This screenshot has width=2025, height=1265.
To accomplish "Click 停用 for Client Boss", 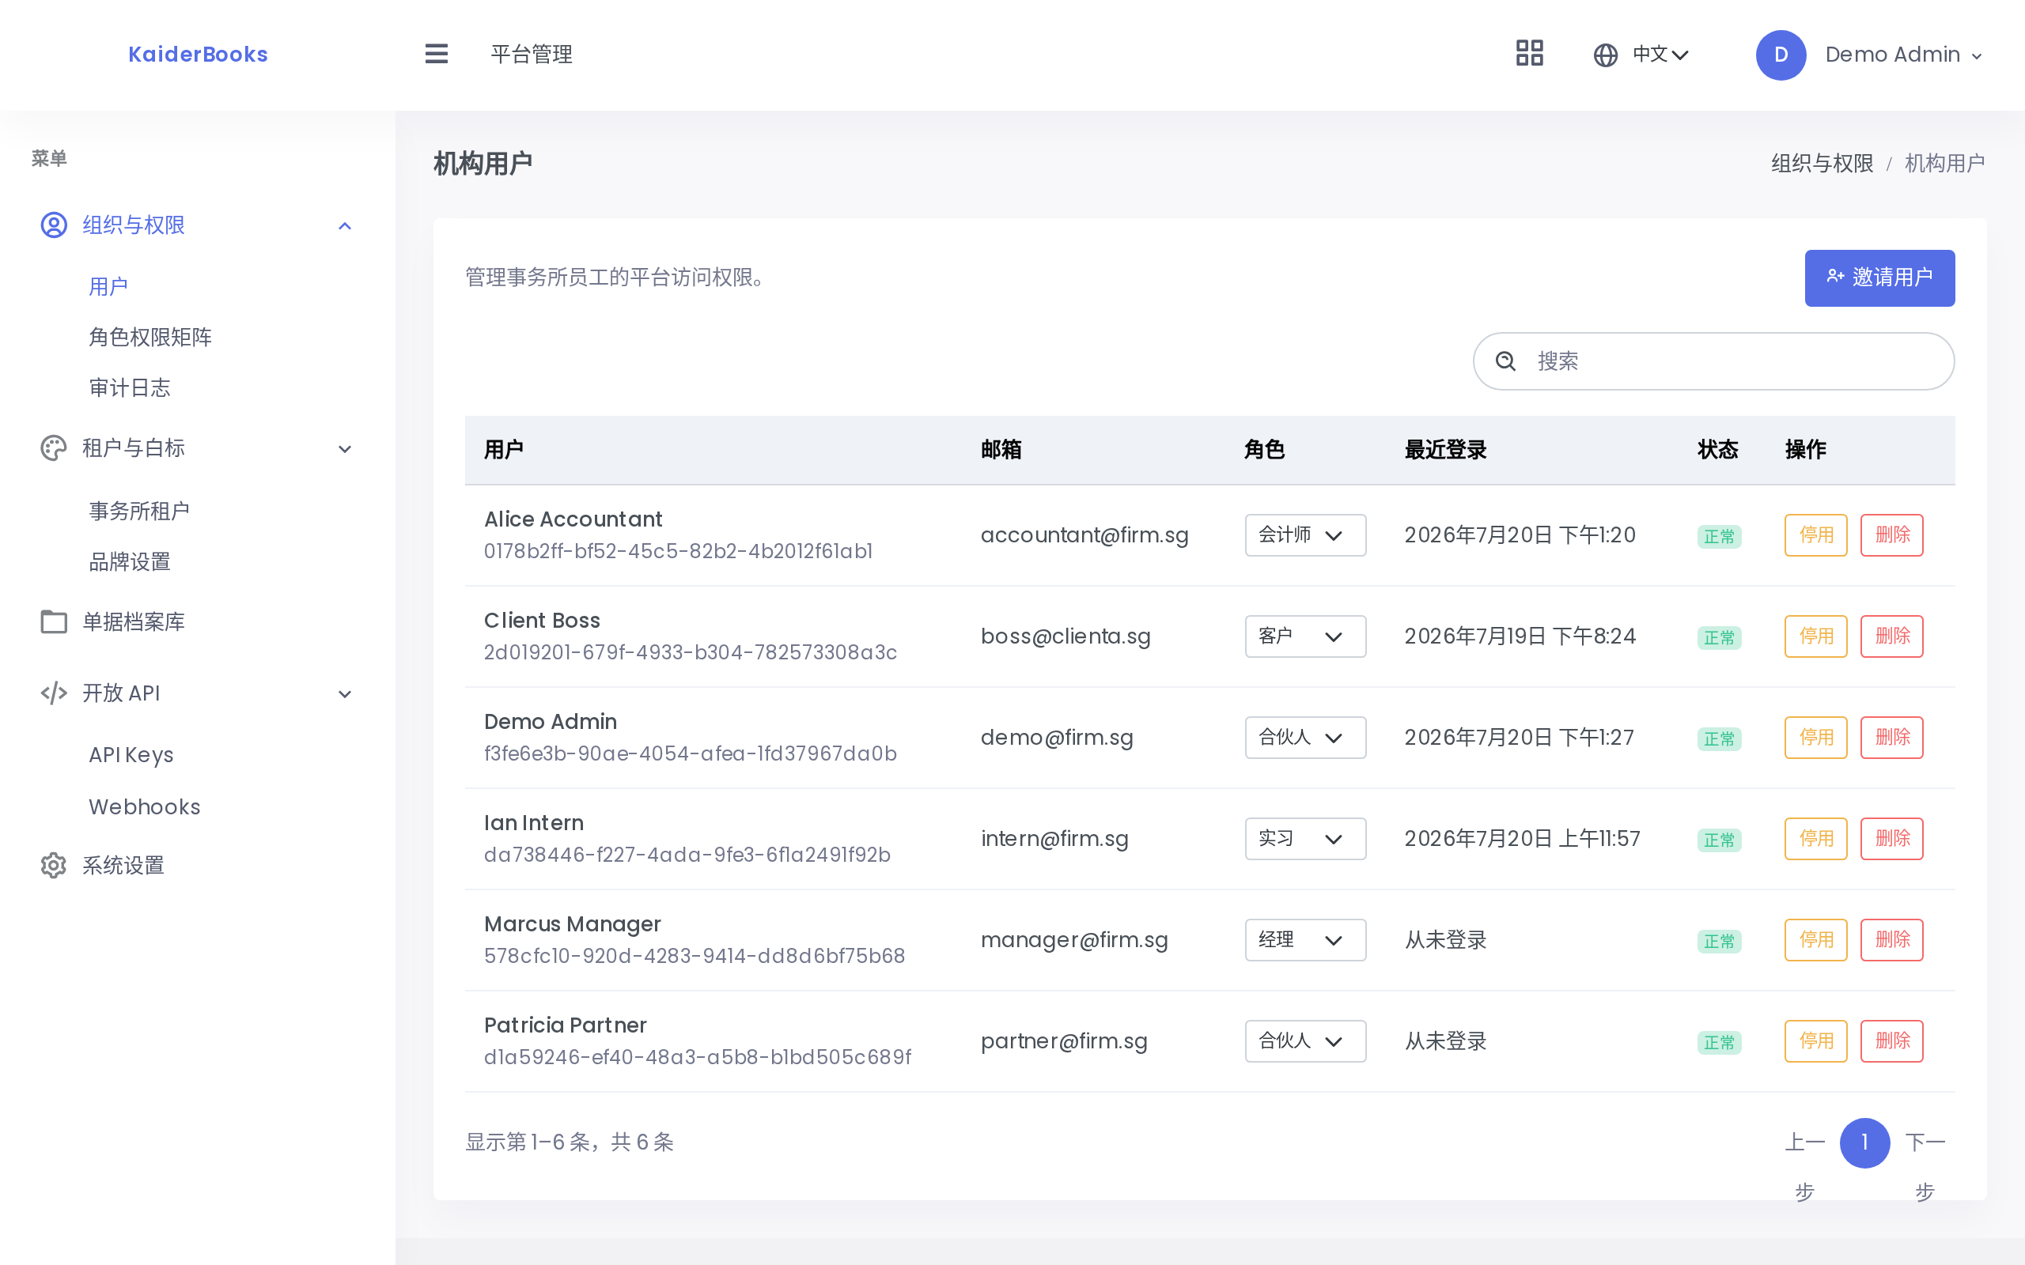I will [x=1816, y=636].
